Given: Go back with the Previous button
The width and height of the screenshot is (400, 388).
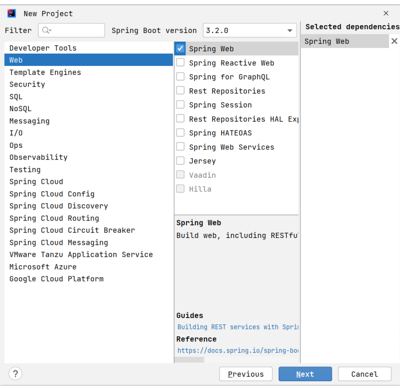Looking at the screenshot, I should (246, 374).
